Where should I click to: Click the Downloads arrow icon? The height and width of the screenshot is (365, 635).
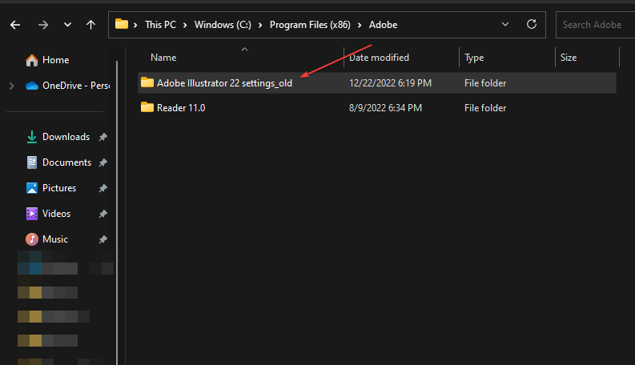pyautogui.click(x=31, y=137)
